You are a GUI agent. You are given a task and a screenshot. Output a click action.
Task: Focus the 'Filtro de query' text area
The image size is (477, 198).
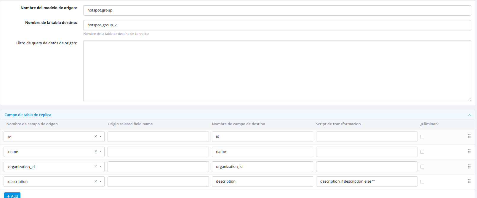(277, 71)
